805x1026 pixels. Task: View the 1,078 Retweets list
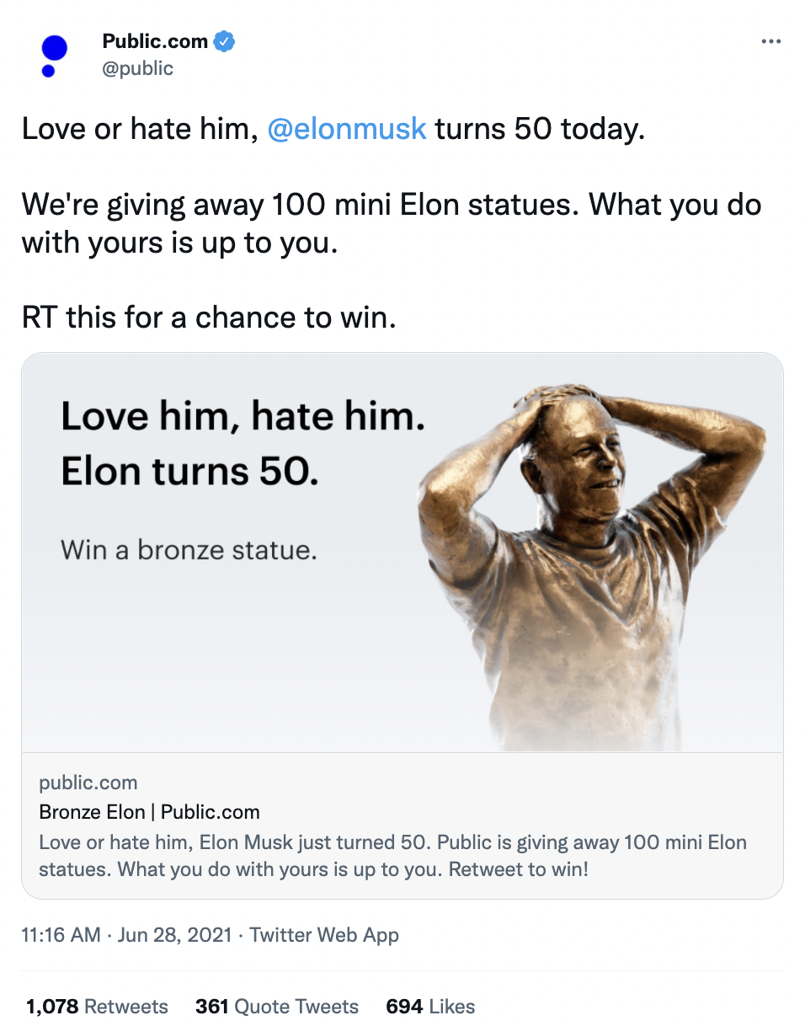(x=97, y=1007)
